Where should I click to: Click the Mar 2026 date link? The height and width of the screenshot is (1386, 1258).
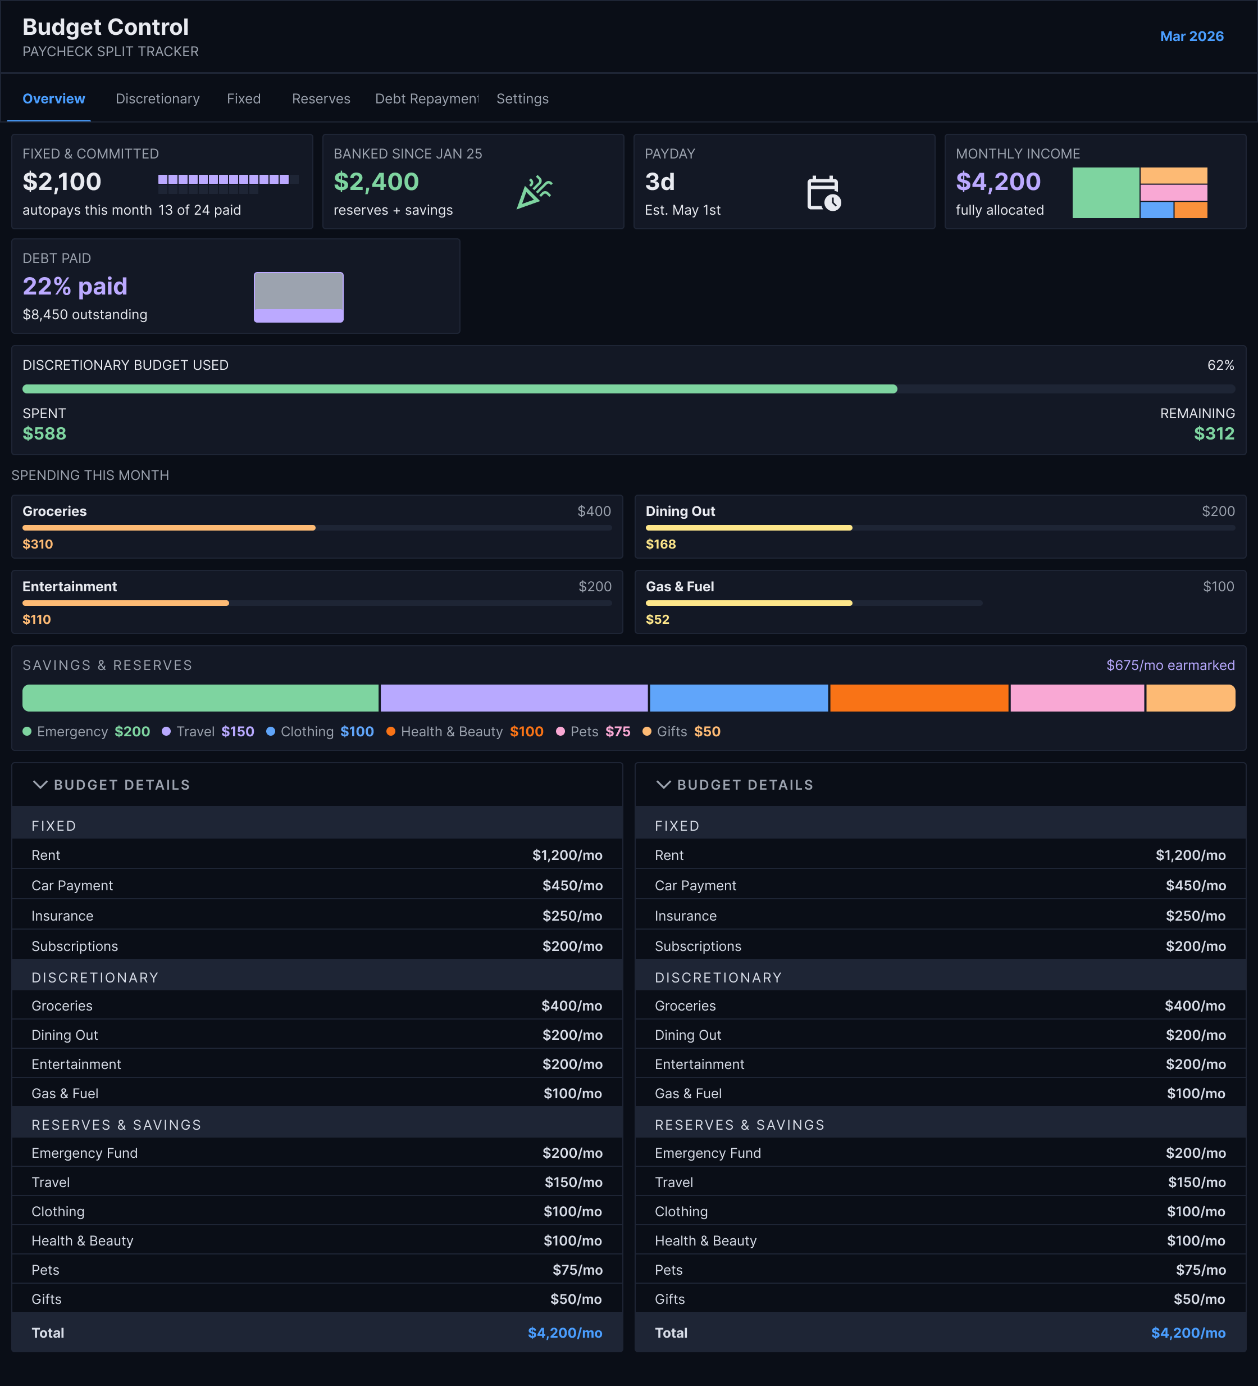pyautogui.click(x=1191, y=36)
